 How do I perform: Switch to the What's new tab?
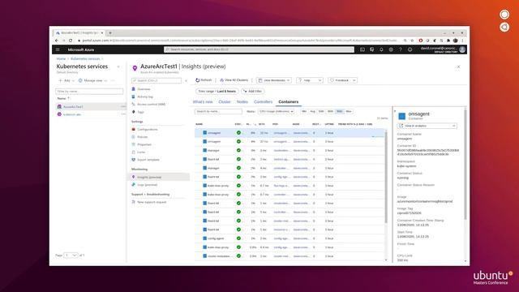203,102
